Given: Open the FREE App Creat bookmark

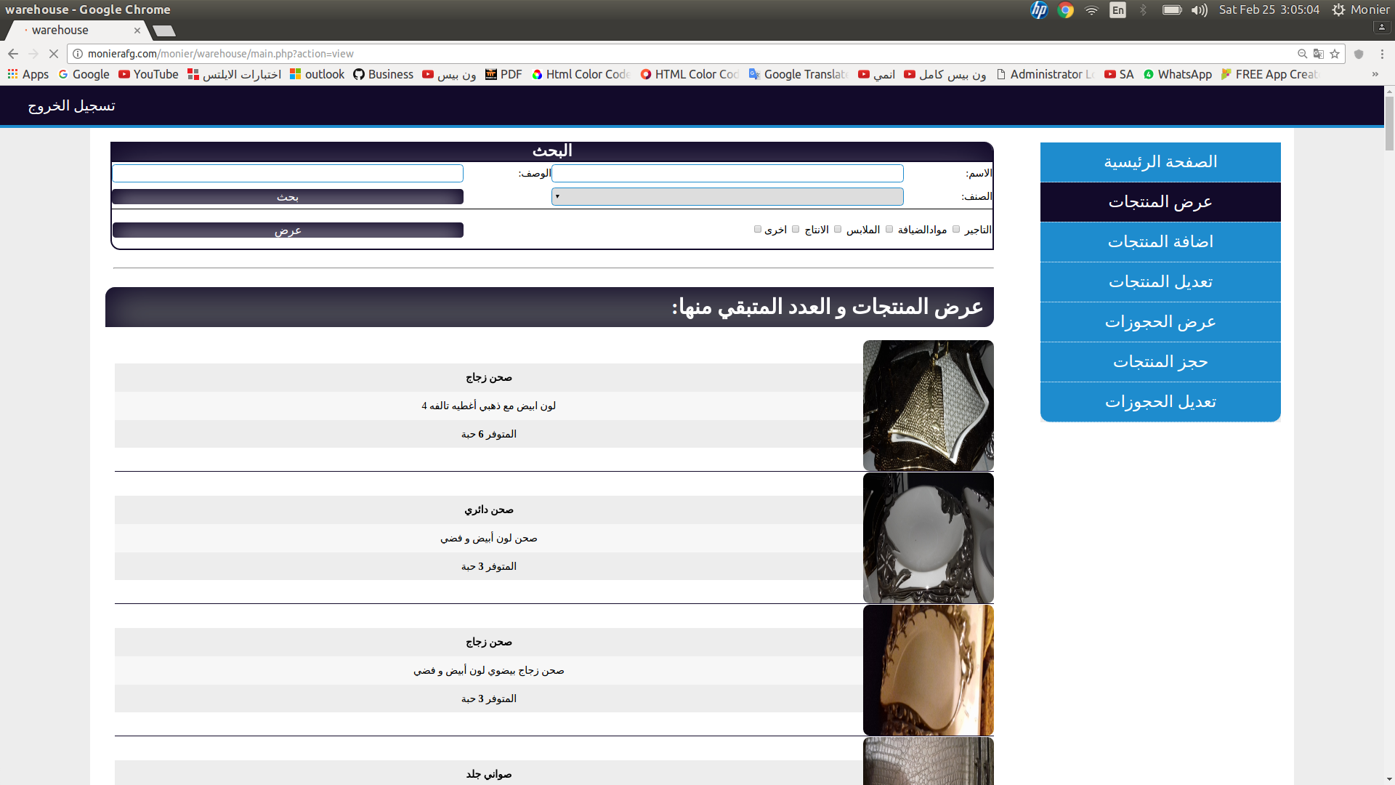Looking at the screenshot, I should click(1270, 74).
